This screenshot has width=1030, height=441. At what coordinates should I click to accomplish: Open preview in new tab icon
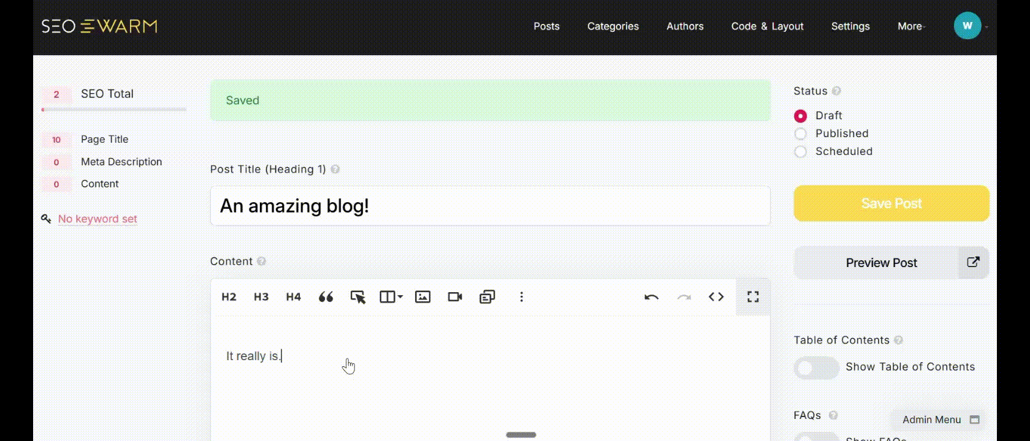[x=973, y=262]
